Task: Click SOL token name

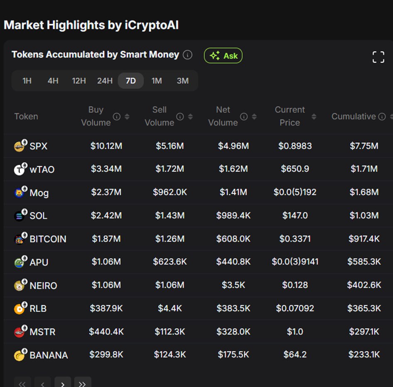Action: pyautogui.click(x=38, y=216)
